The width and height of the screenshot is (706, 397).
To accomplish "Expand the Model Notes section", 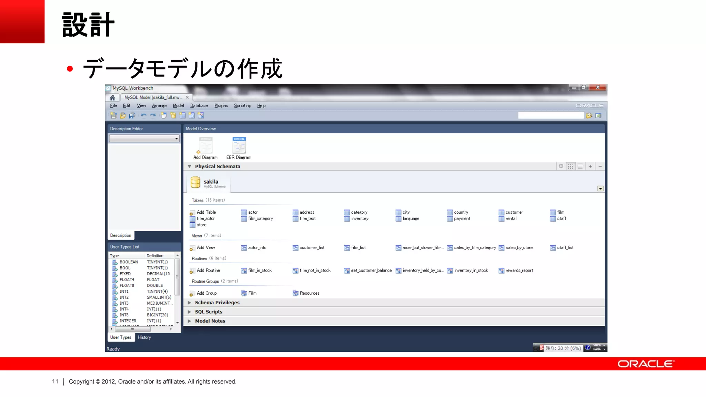I will [x=189, y=321].
